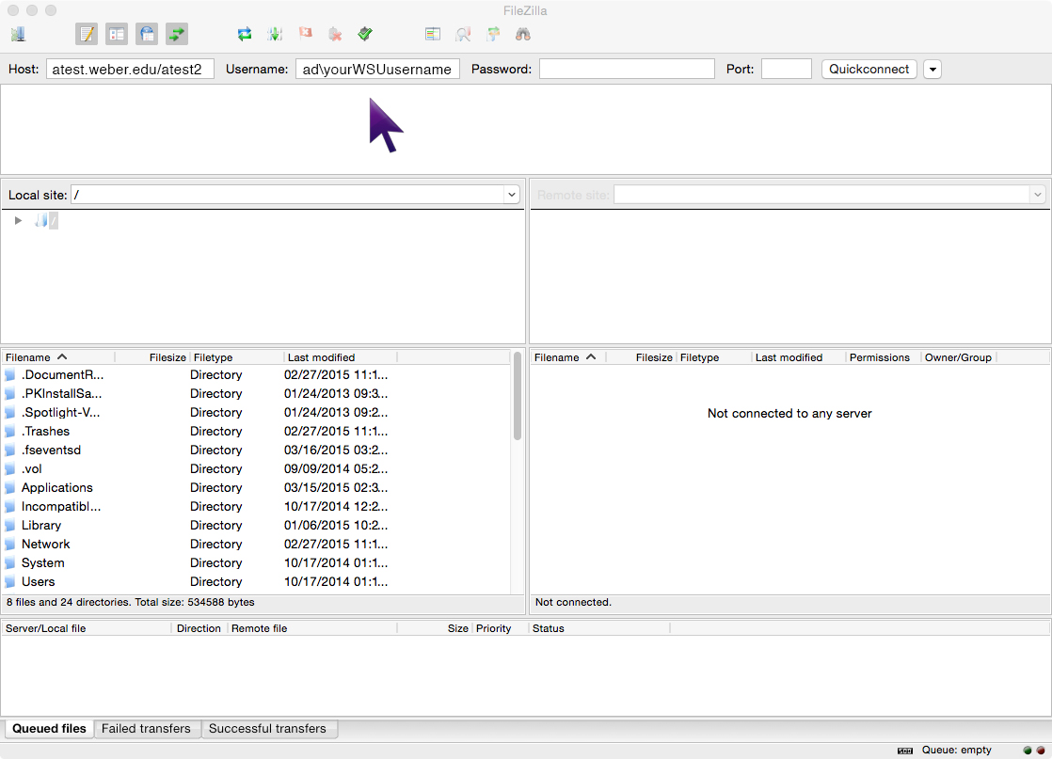This screenshot has height=759, width=1052.
Task: Open the Quickconnect history dropdown arrow
Action: tap(932, 69)
